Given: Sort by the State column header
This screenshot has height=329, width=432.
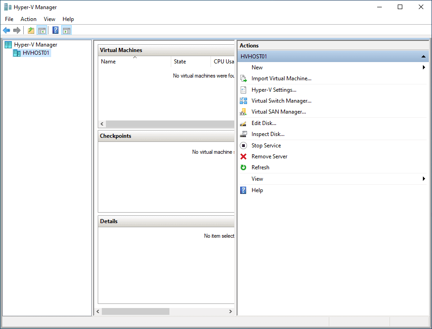Looking at the screenshot, I should click(x=190, y=62).
